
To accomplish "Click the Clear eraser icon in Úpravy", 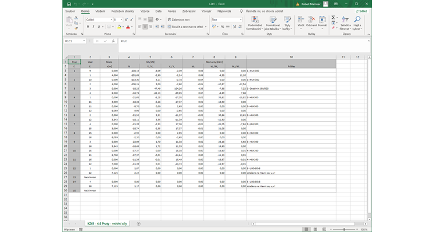I will coord(334,28).
